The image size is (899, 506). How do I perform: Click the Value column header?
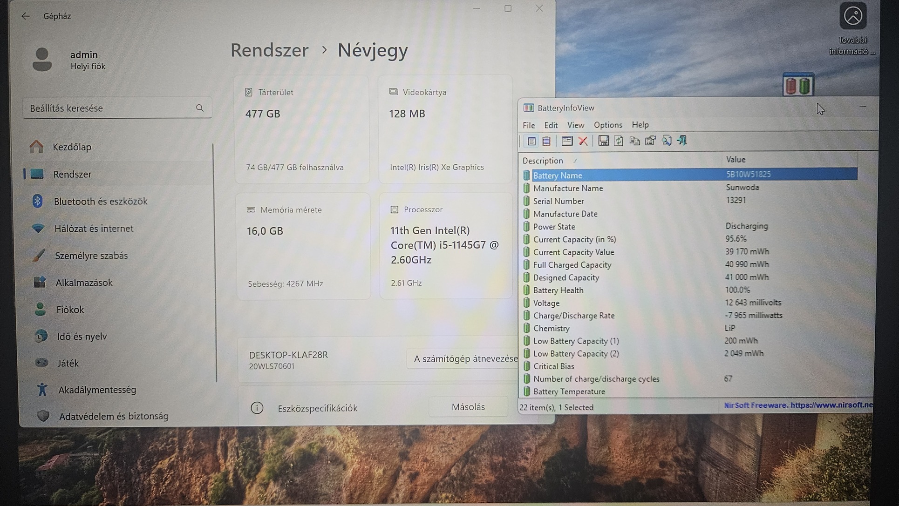pos(736,160)
